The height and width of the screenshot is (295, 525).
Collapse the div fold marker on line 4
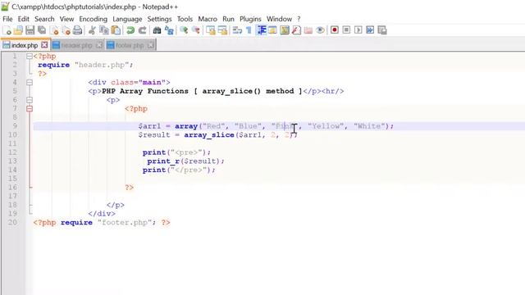pos(30,82)
